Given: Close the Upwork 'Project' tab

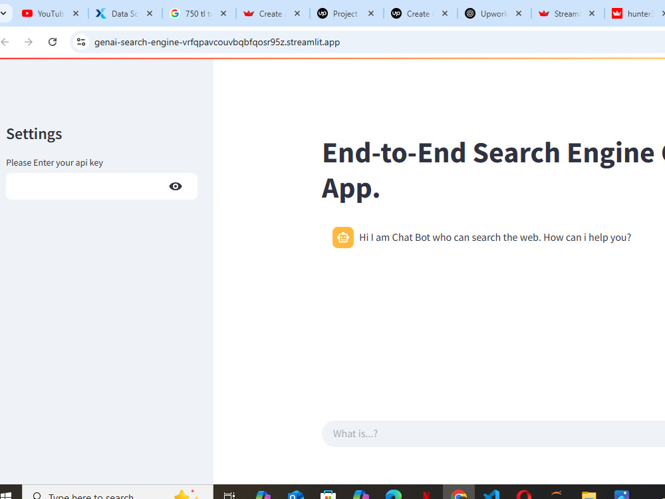Looking at the screenshot, I should point(371,13).
